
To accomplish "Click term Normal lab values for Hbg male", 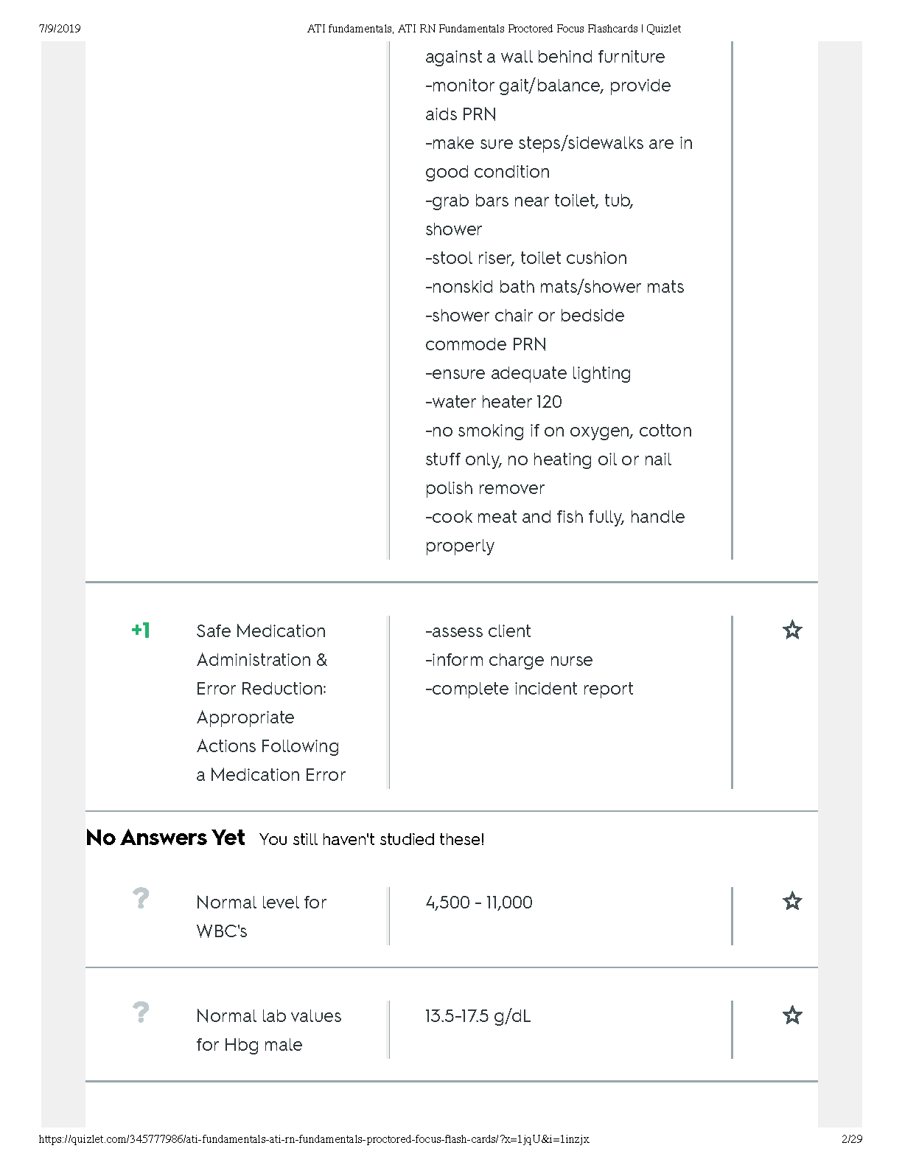I will click(268, 1030).
